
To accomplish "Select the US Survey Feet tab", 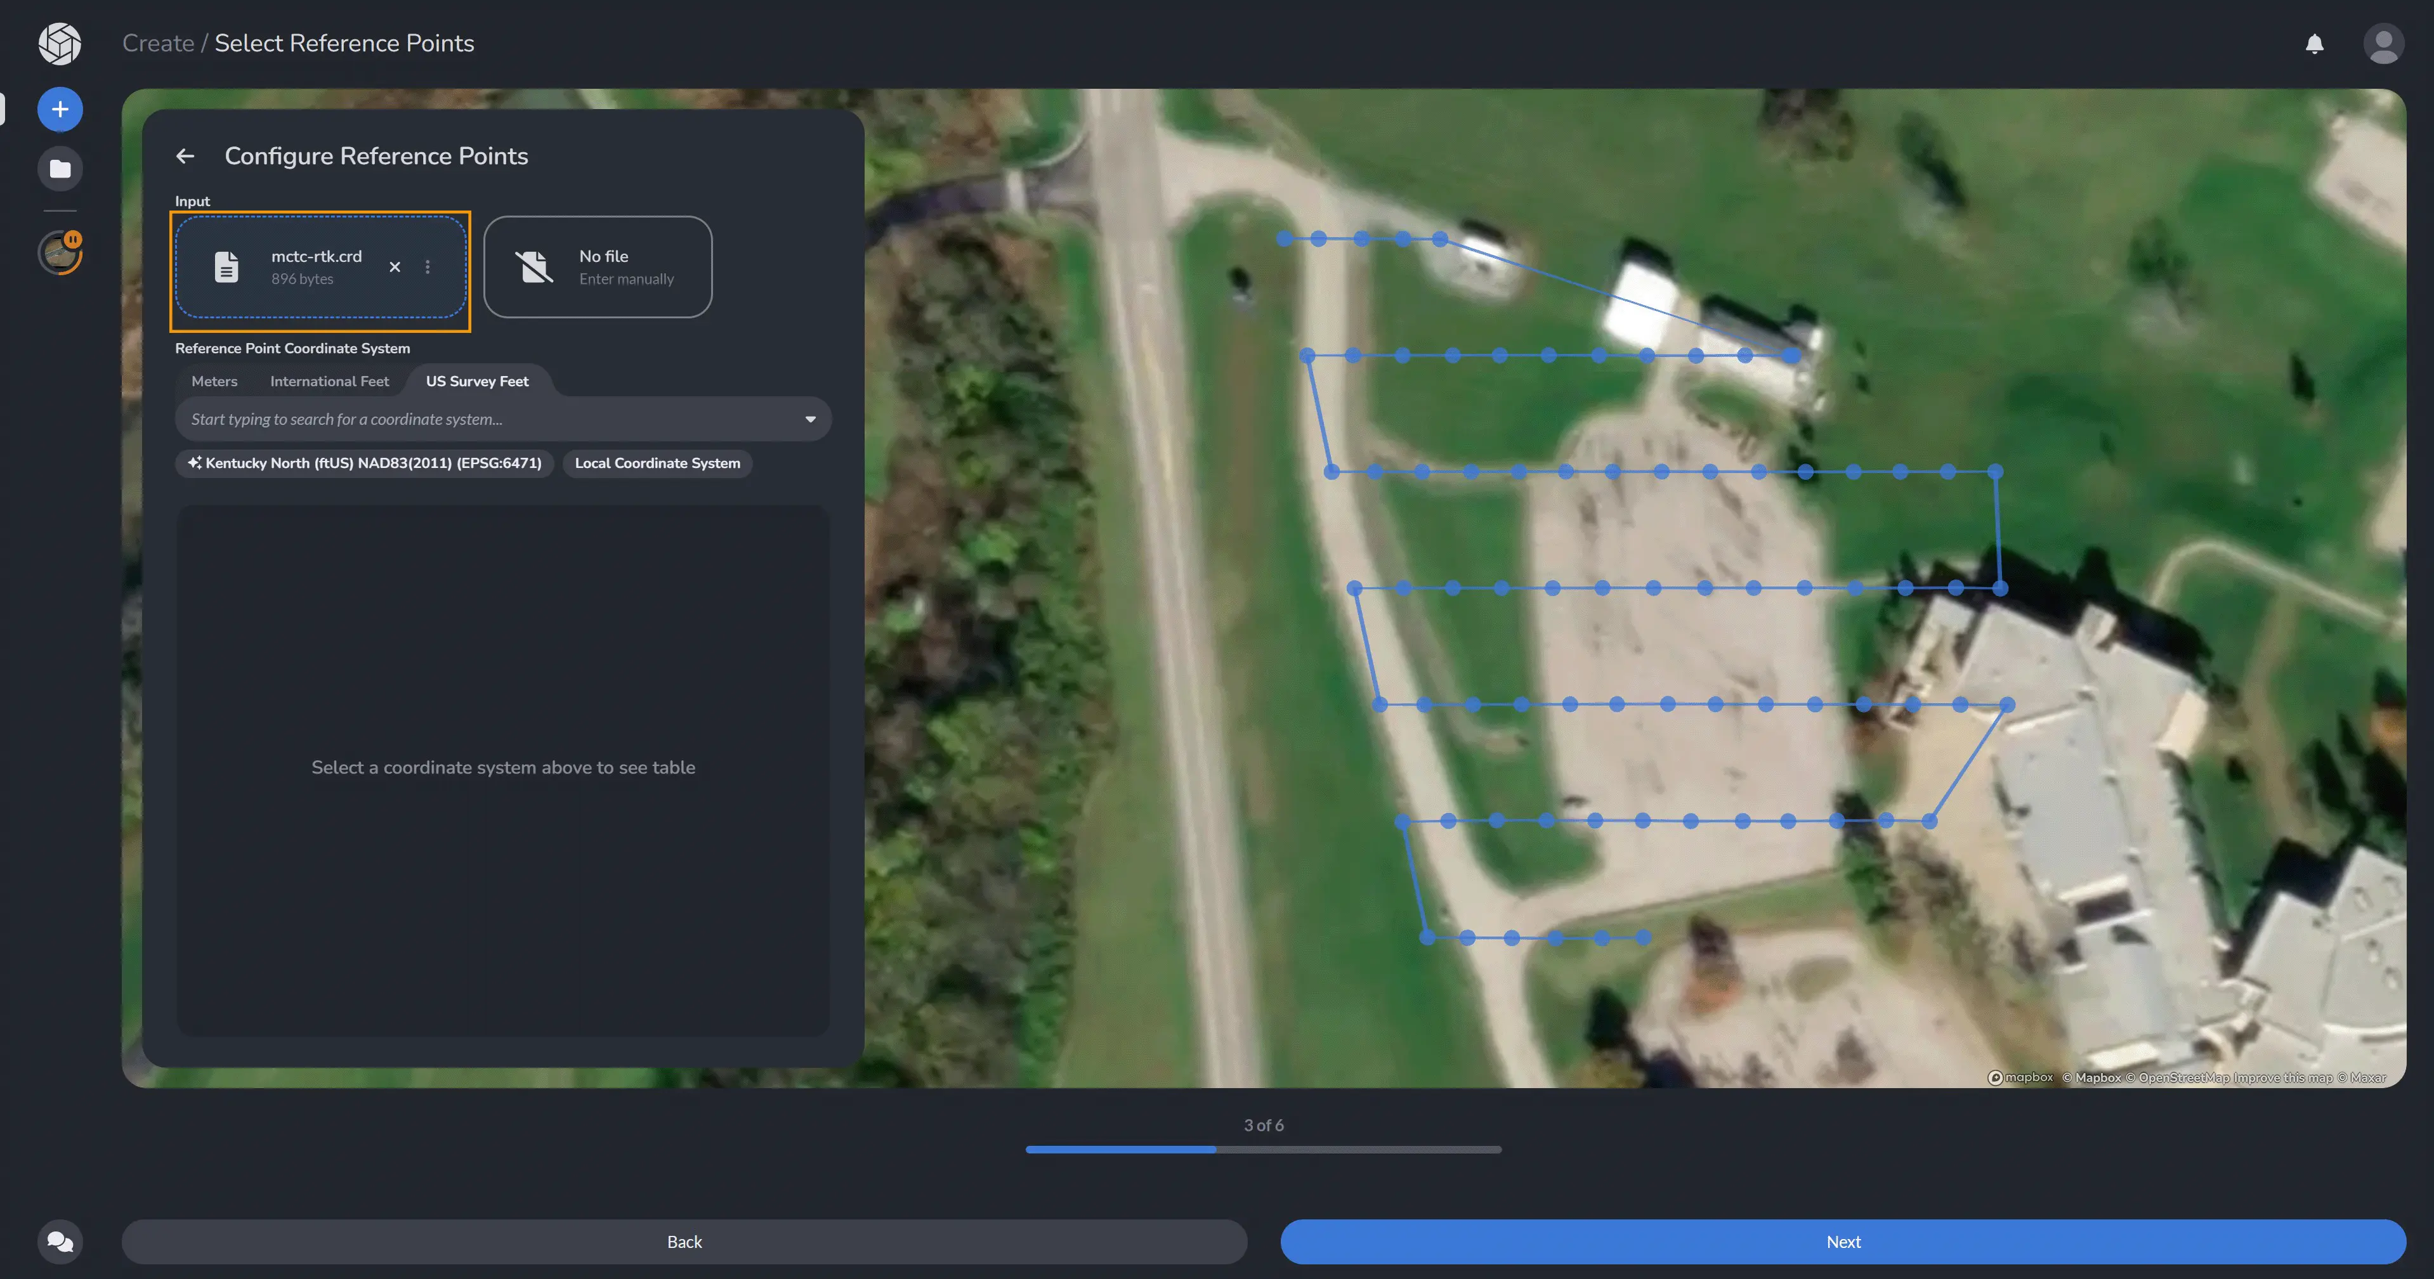I will [476, 380].
